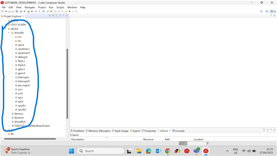
Task: Click the Save toolbar icon
Action: [x=10, y=11]
